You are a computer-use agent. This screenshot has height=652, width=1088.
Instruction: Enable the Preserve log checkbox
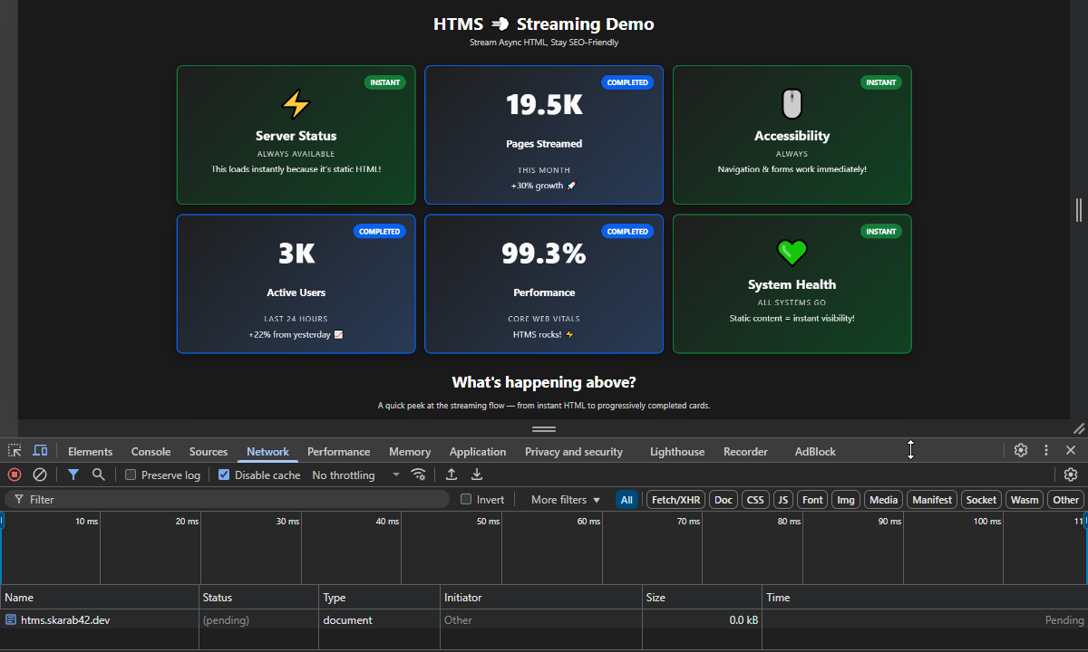(130, 474)
